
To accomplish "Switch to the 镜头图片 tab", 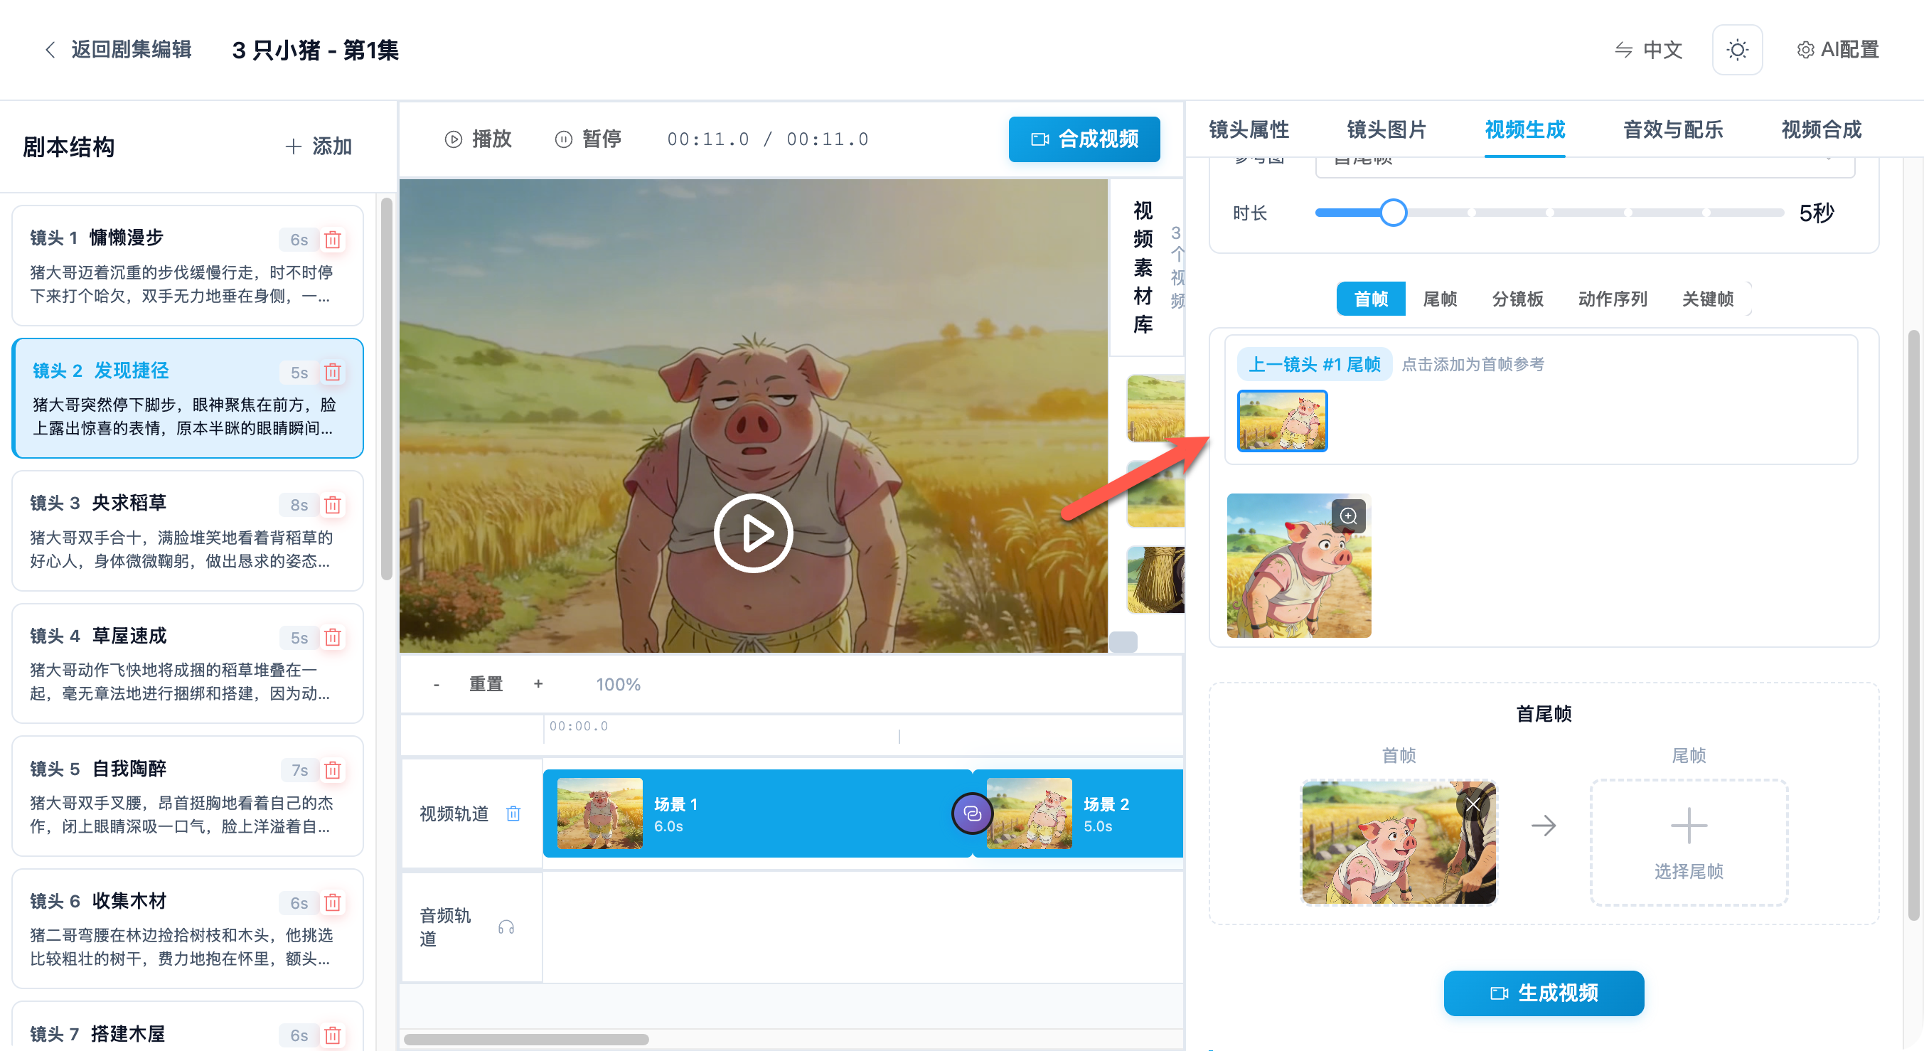I will click(x=1386, y=130).
